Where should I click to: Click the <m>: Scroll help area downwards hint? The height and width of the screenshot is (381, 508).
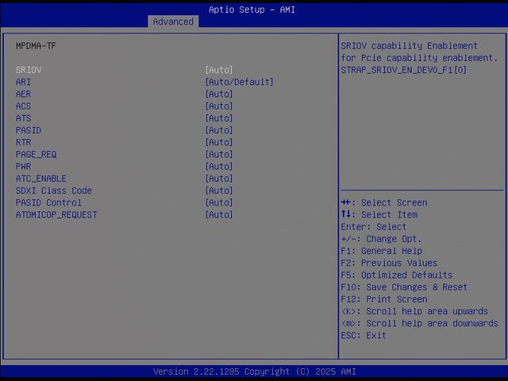click(419, 323)
